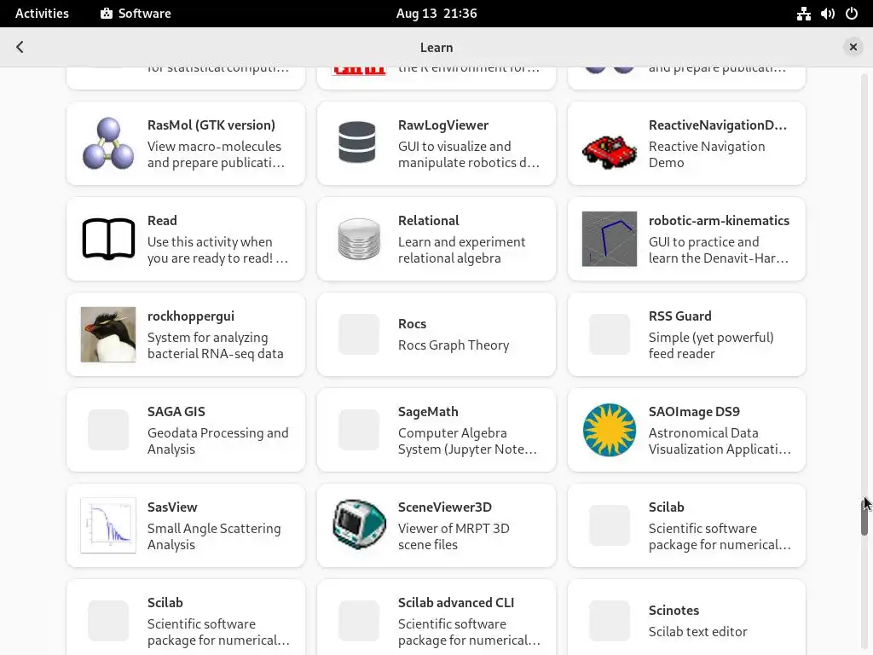The image size is (873, 655).
Task: Click 'Simple (yet powerful) feed reader' text
Action: [711, 345]
